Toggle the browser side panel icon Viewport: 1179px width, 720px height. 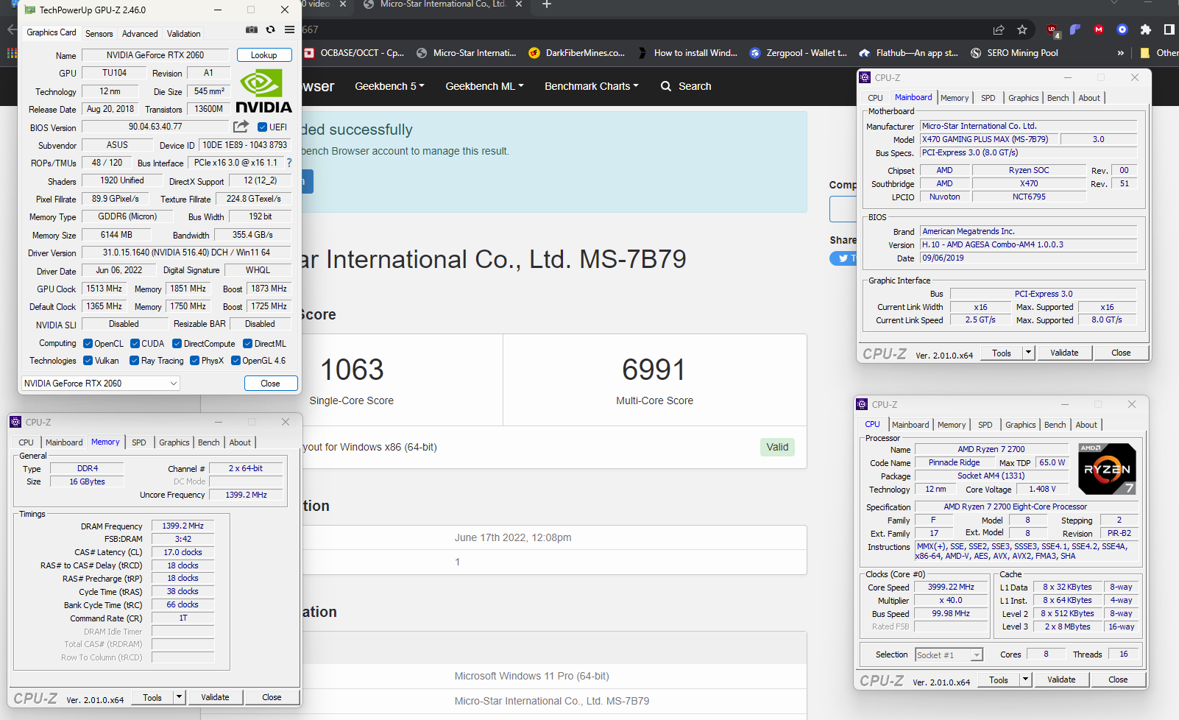(1169, 29)
